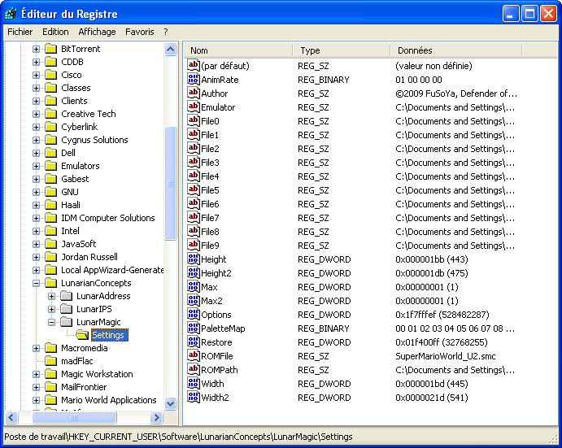Expand the Cygnus Solutions key
Screen dimensions: 562x448
pos(36,140)
